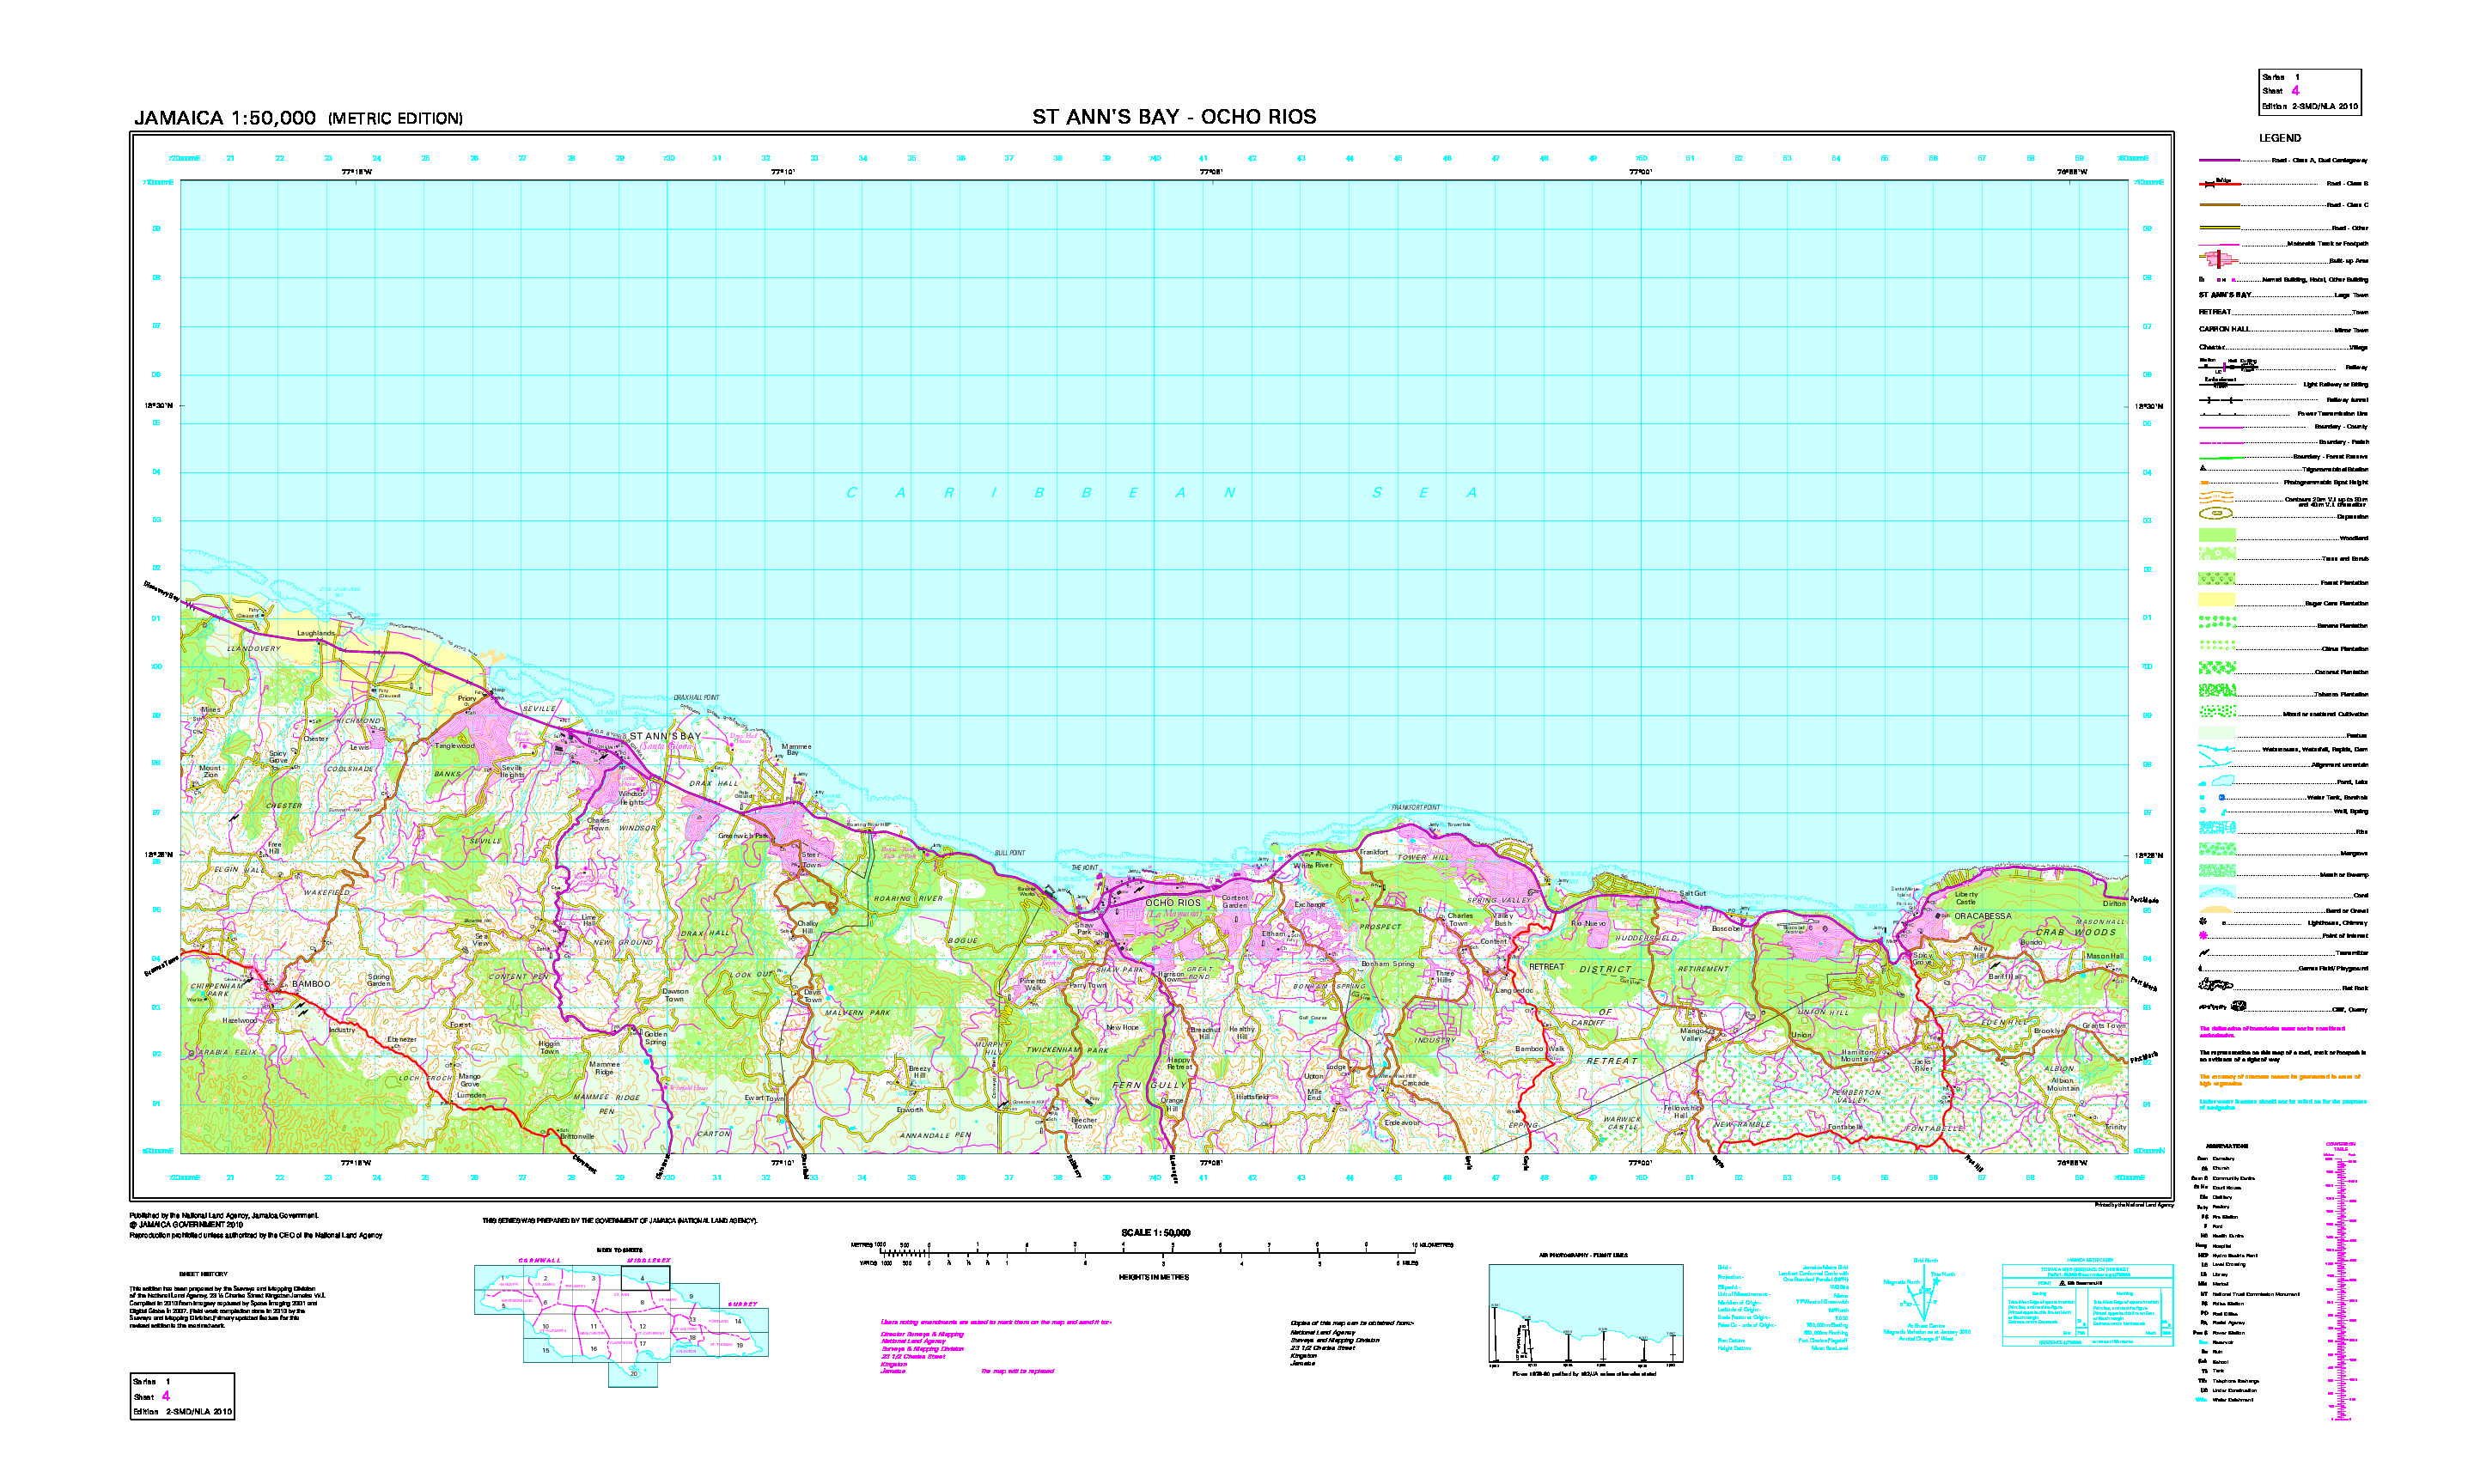Screen dimensions: 2474x1484
Task: Click the Lighthouse legend symbol
Action: 2202,921
